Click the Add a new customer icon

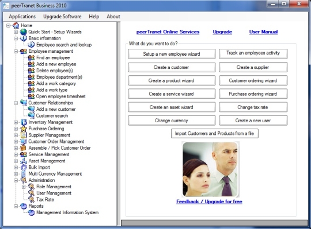[31, 109]
